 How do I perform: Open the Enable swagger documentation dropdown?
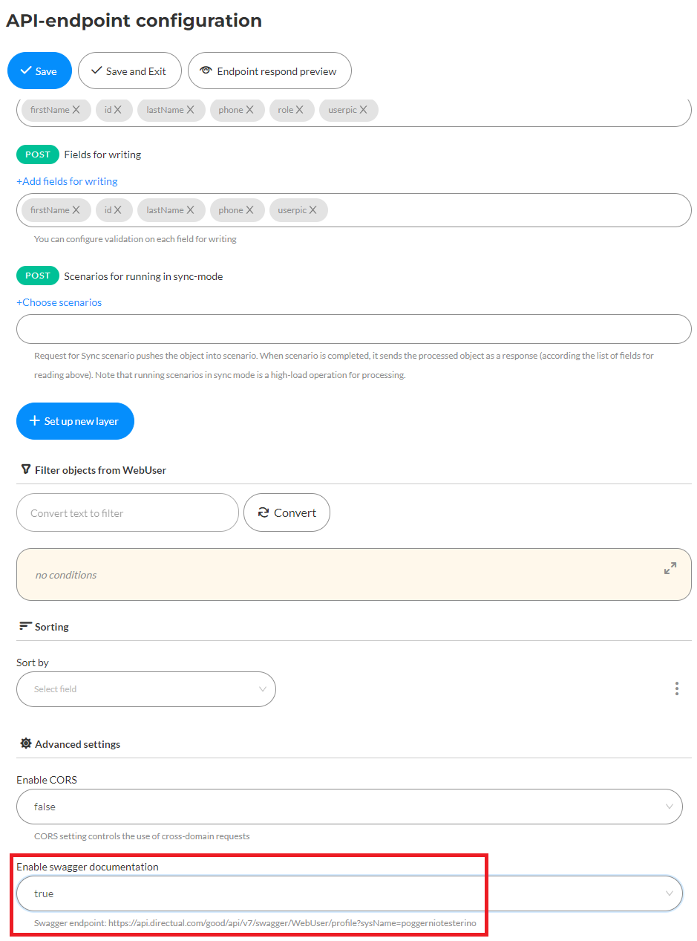click(x=349, y=893)
